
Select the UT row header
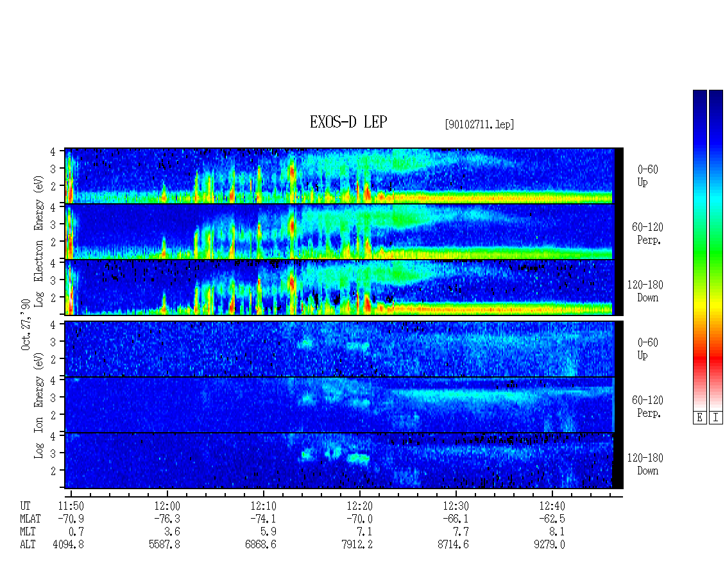coord(25,506)
